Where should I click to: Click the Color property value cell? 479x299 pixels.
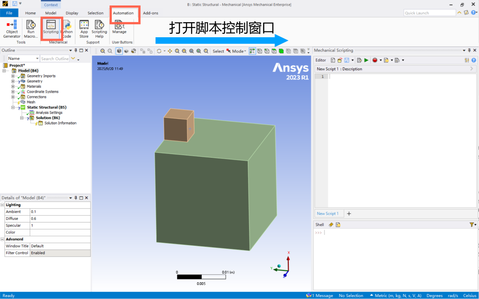tap(60, 232)
